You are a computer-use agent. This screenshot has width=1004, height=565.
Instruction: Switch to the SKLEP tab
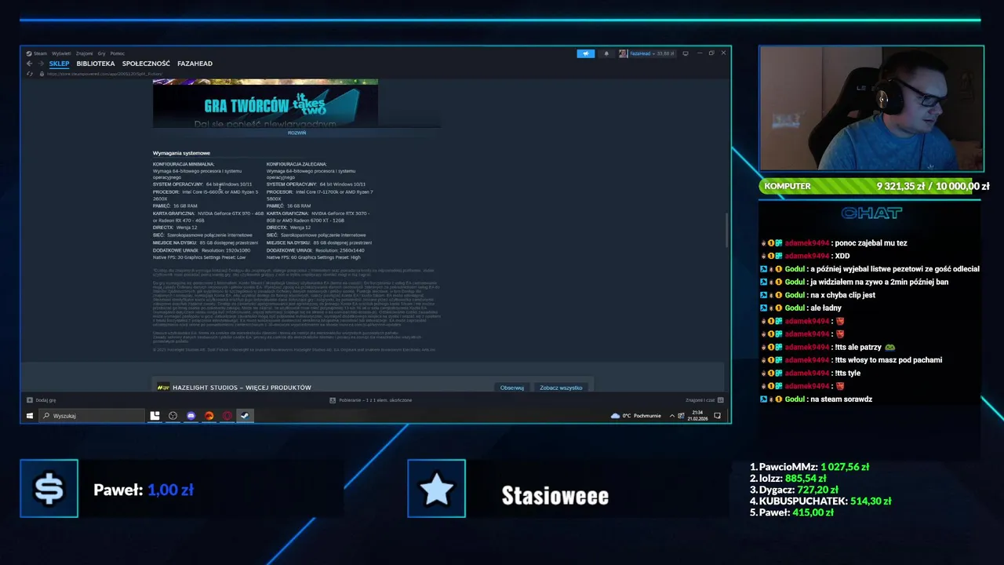(59, 64)
